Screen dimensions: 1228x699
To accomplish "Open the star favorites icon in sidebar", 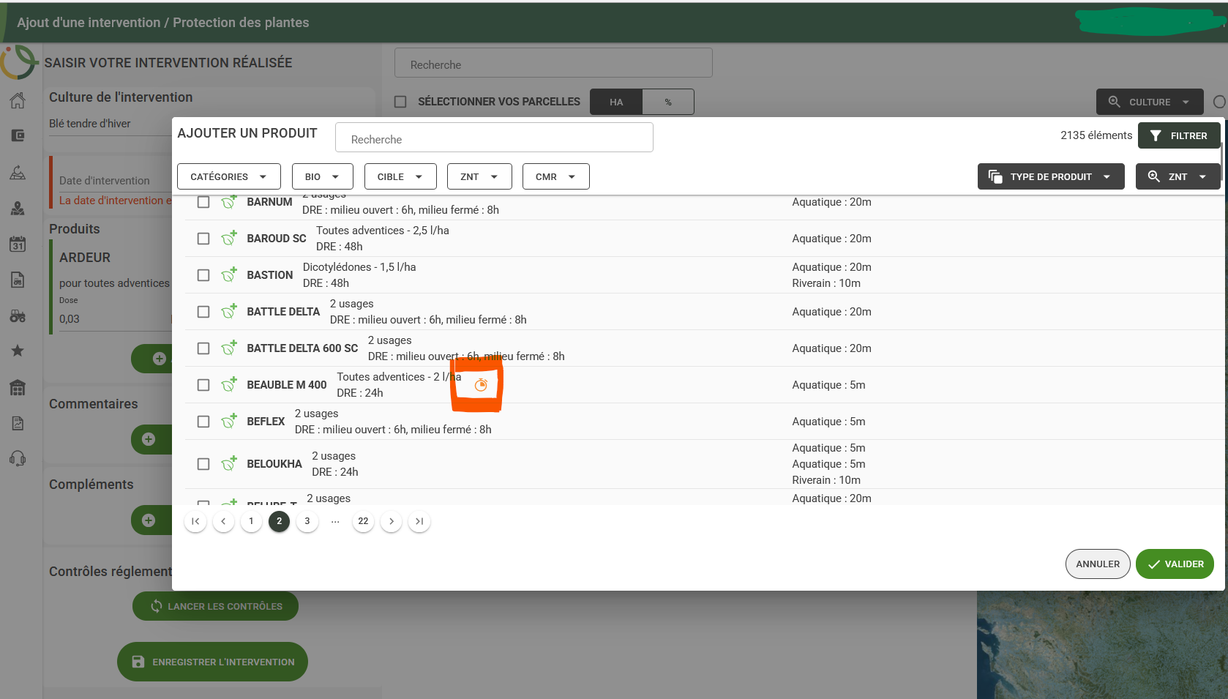I will 18,351.
